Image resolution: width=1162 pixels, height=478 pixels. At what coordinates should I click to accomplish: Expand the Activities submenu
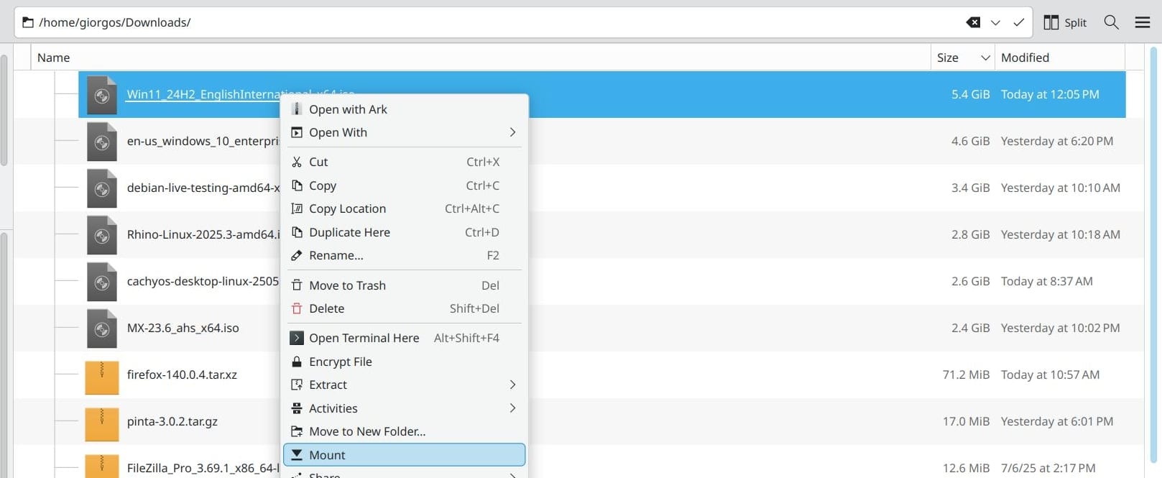coord(512,408)
